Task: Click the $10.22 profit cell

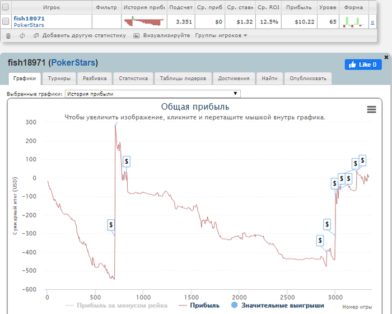Action: pyautogui.click(x=299, y=22)
